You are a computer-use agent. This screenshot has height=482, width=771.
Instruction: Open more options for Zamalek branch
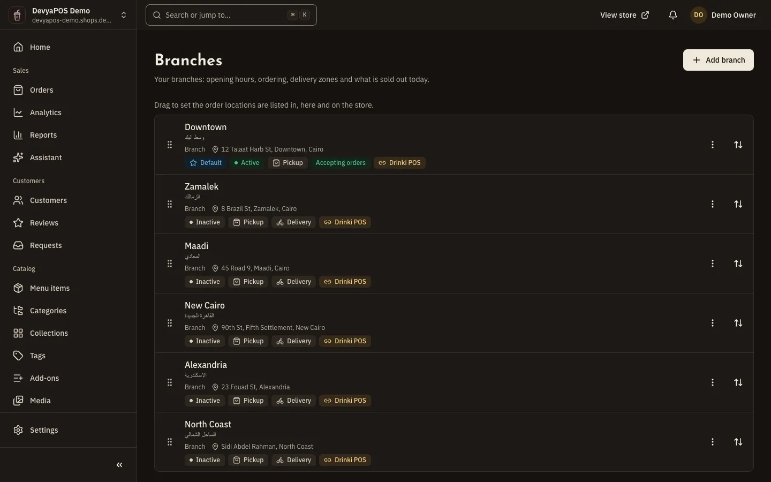[x=713, y=204]
